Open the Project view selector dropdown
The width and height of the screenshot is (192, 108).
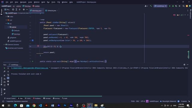tap(7, 10)
